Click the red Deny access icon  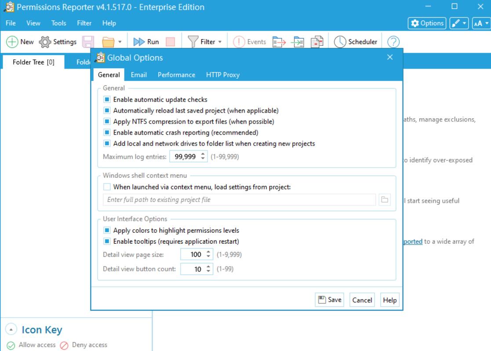click(64, 345)
